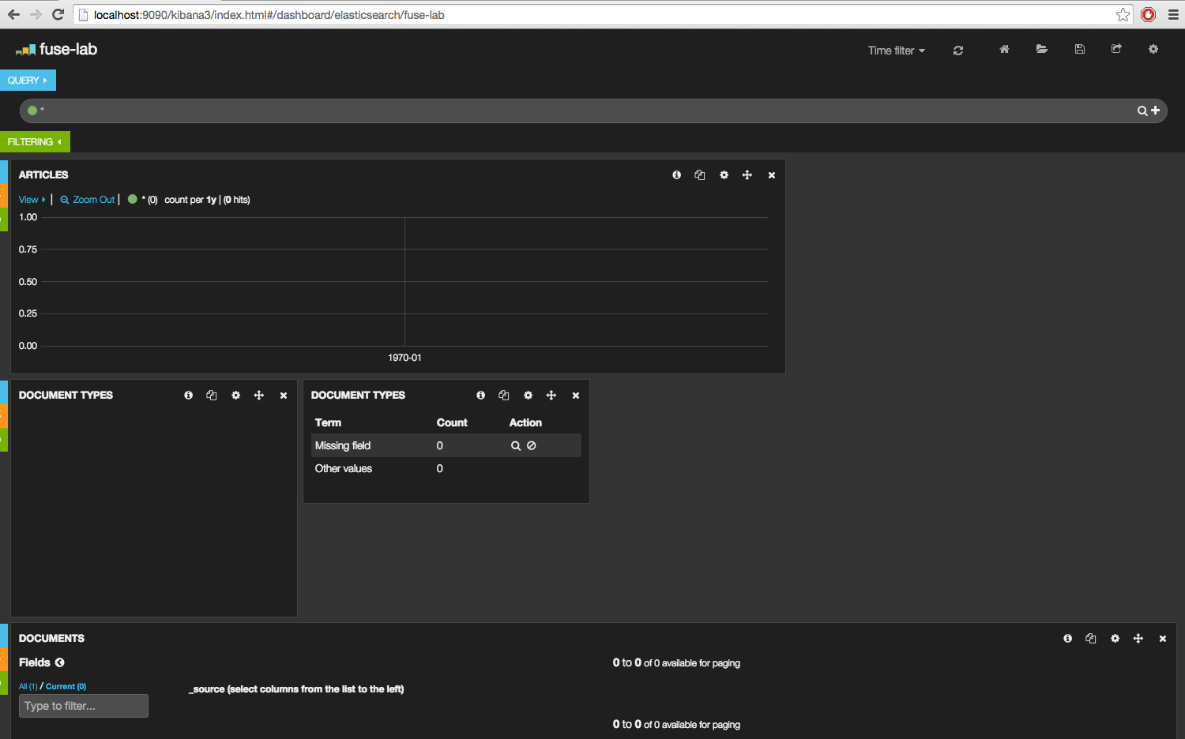Show info for the left DOCUMENT TYPES panel
This screenshot has height=739, width=1185.
(x=188, y=395)
